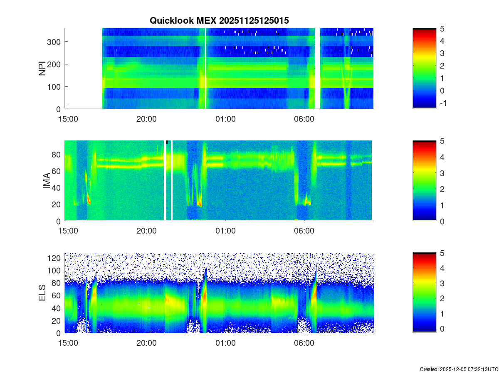This screenshot has height=374, width=499.
Task: Click the 120 y-axis tick on ELS panel
Action: [54, 258]
